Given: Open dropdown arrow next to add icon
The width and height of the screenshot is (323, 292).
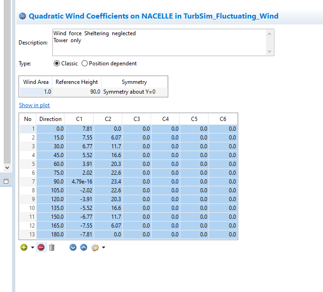Looking at the screenshot, I should 32,248.
